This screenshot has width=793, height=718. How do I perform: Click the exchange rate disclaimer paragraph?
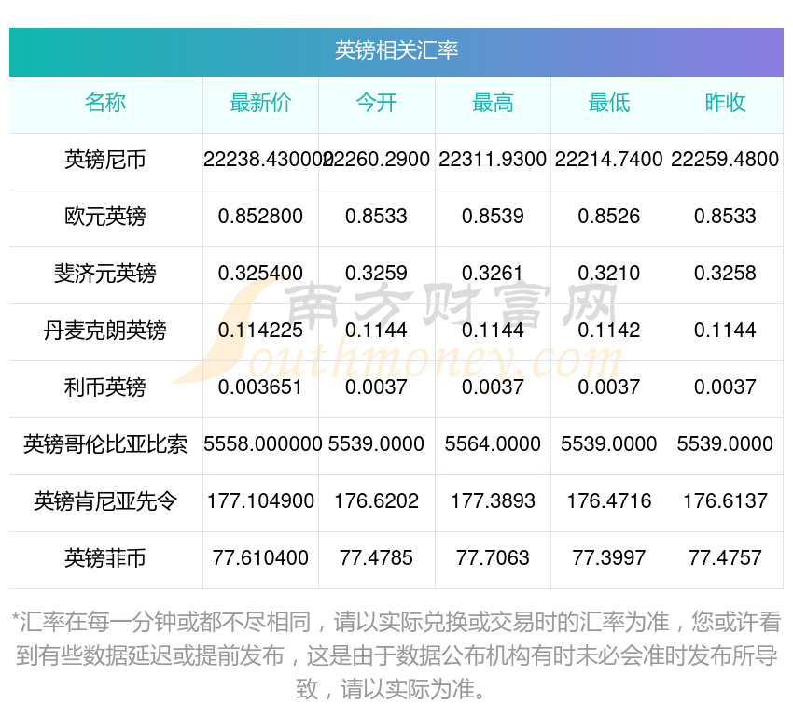[x=396, y=655]
